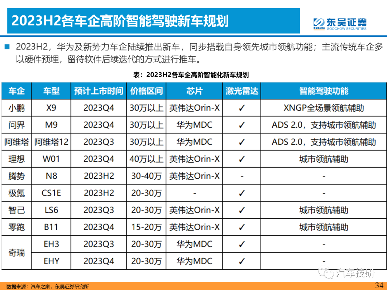Select the "EH3" model cell
The image size is (387, 290).
pyautogui.click(x=51, y=244)
